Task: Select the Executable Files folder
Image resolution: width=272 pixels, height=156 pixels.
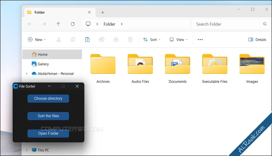Action: tap(215, 69)
